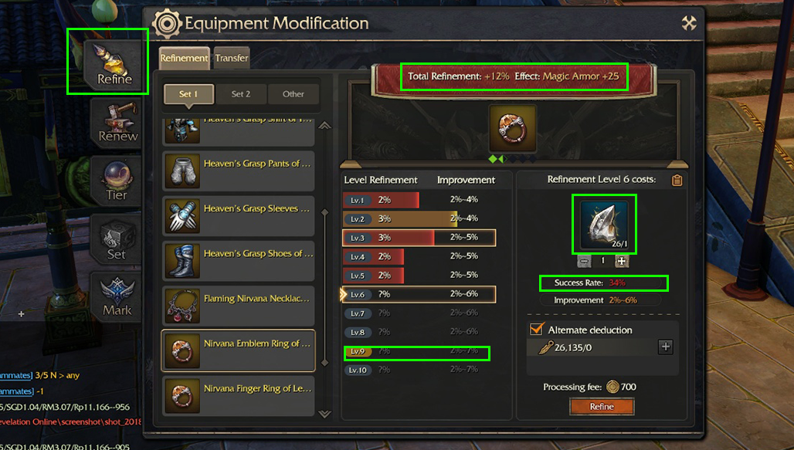
Task: Click the orange Refine button
Action: (x=602, y=407)
